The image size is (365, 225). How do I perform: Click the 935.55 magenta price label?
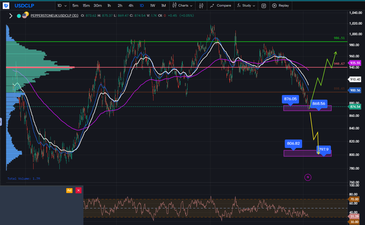[x=355, y=63]
